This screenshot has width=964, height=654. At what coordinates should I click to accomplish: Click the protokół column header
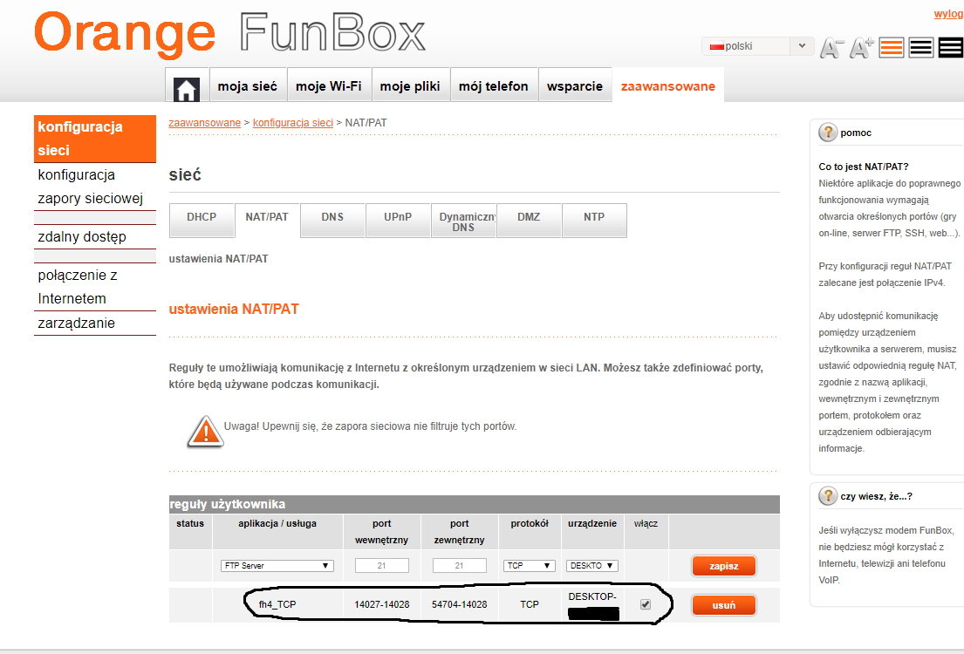tap(530, 523)
